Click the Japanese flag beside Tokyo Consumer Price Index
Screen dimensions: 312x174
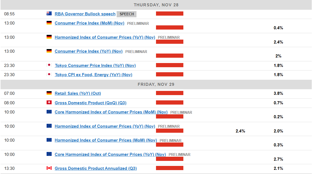coord(49,65)
